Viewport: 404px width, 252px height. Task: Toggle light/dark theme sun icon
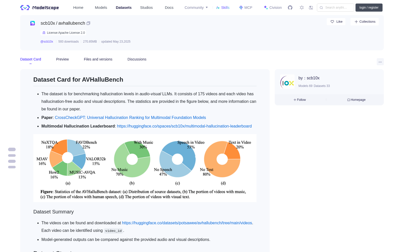coord(302,8)
